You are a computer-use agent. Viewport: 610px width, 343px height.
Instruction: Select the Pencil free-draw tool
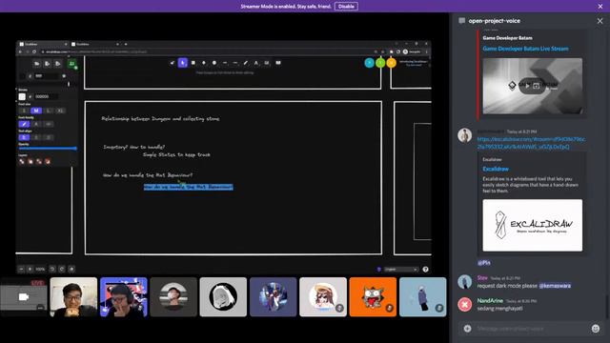246,63
